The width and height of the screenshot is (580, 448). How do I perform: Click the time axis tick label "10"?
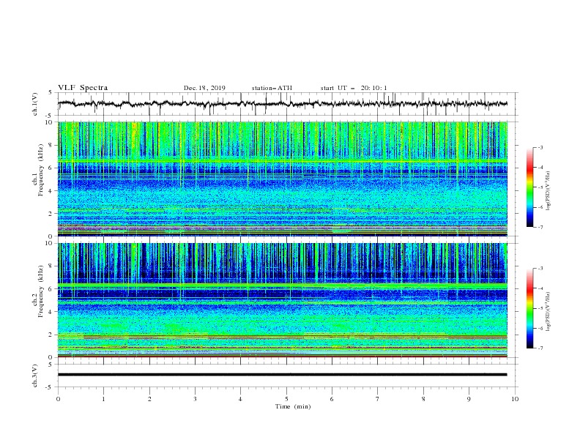point(515,399)
